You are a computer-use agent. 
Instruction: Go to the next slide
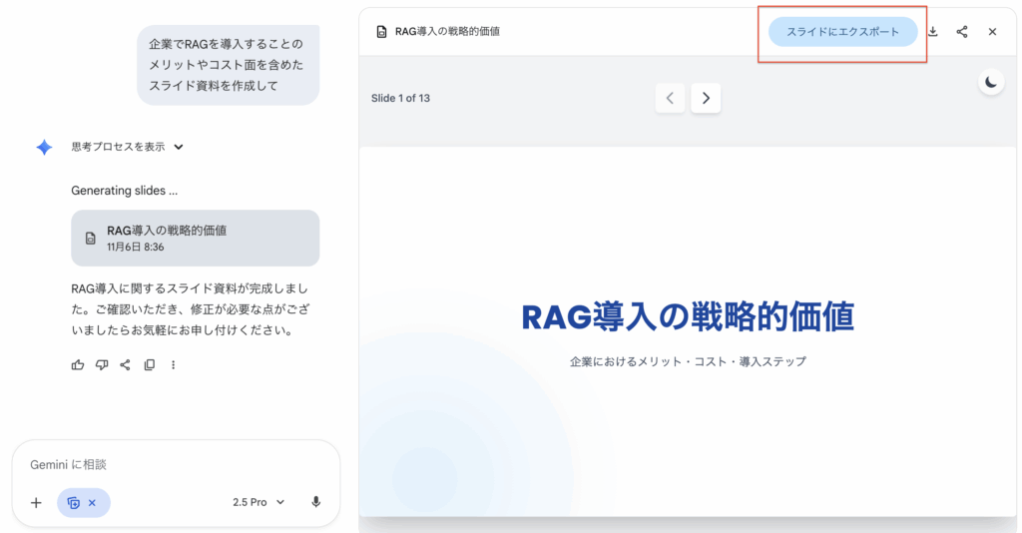[706, 98]
